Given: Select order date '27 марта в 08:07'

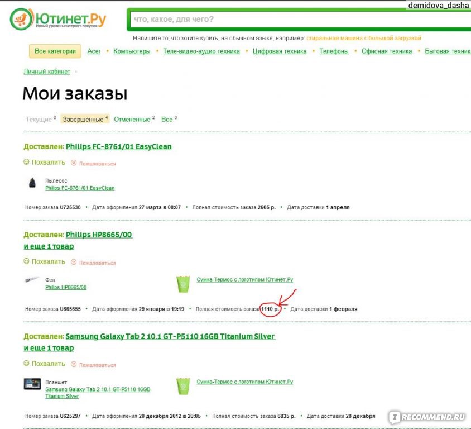Looking at the screenshot, I should [x=160, y=207].
